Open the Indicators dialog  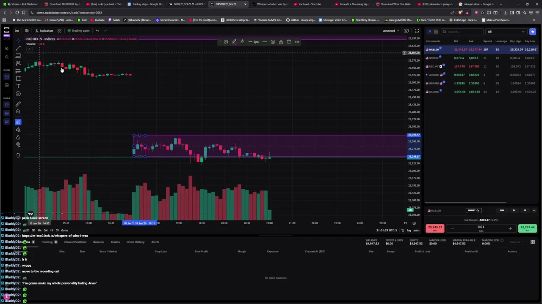(x=44, y=30)
